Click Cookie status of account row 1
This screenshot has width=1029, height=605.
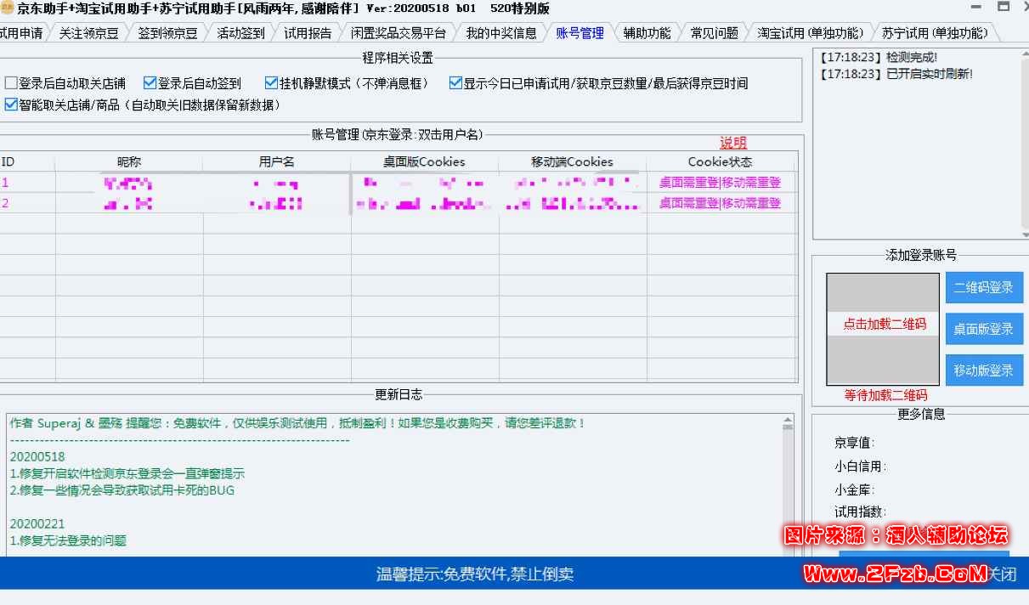click(x=721, y=182)
